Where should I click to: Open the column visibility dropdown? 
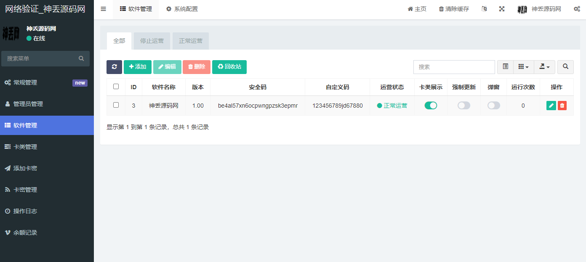point(523,66)
